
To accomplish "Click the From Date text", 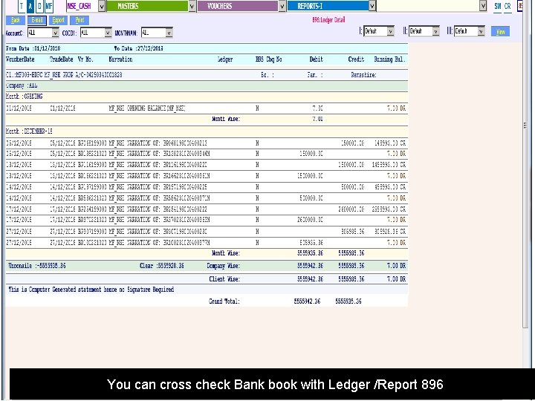I will (x=33, y=49).
